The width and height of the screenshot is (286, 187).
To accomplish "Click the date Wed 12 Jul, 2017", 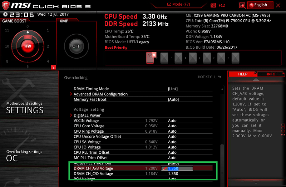I will pos(53,14).
